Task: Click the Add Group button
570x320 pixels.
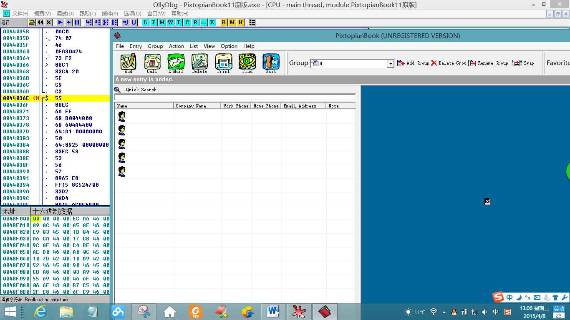Action: (x=413, y=63)
